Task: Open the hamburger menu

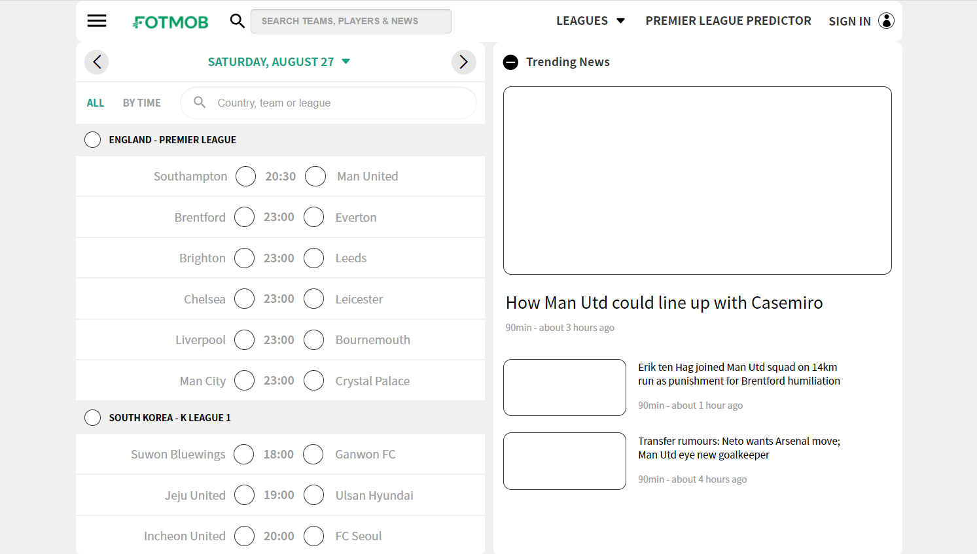Action: click(97, 21)
